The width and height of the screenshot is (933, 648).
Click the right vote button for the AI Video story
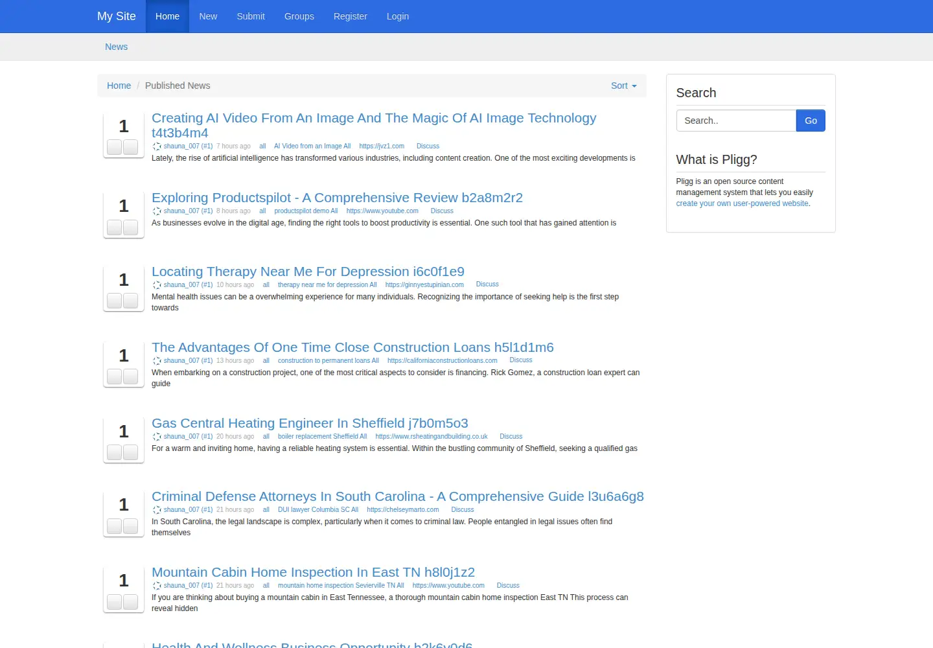coord(131,147)
